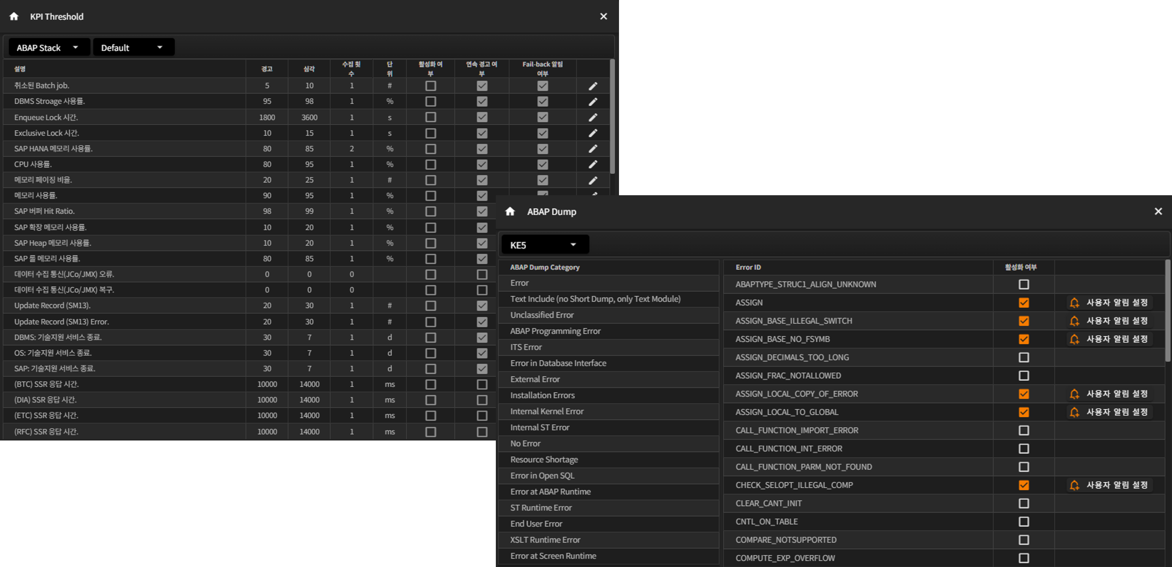Enable 활성화 checkbox for 취소된 Batch job
Screen dimensions: 1172x567
click(431, 86)
